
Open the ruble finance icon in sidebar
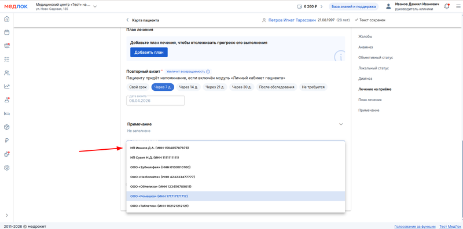coord(7,141)
